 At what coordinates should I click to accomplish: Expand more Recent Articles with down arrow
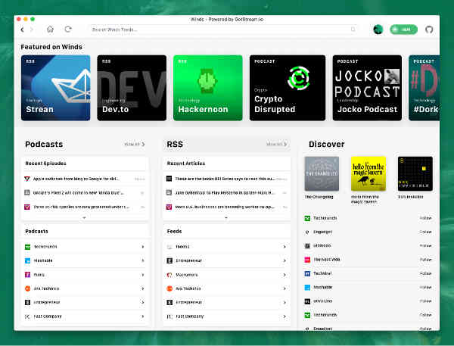coord(226,217)
